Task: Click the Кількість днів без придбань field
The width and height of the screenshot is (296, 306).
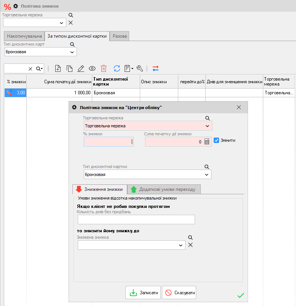Action: (136, 220)
